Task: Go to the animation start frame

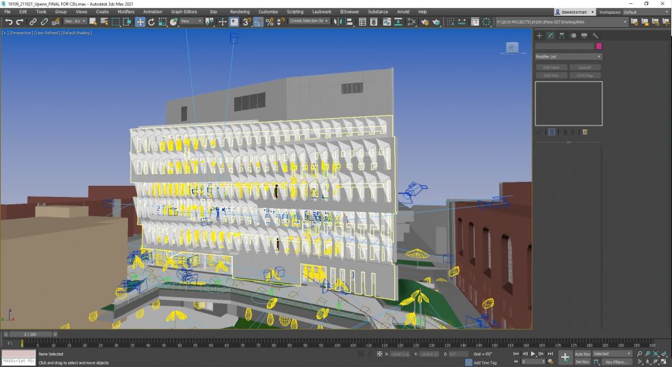Action: (x=516, y=354)
